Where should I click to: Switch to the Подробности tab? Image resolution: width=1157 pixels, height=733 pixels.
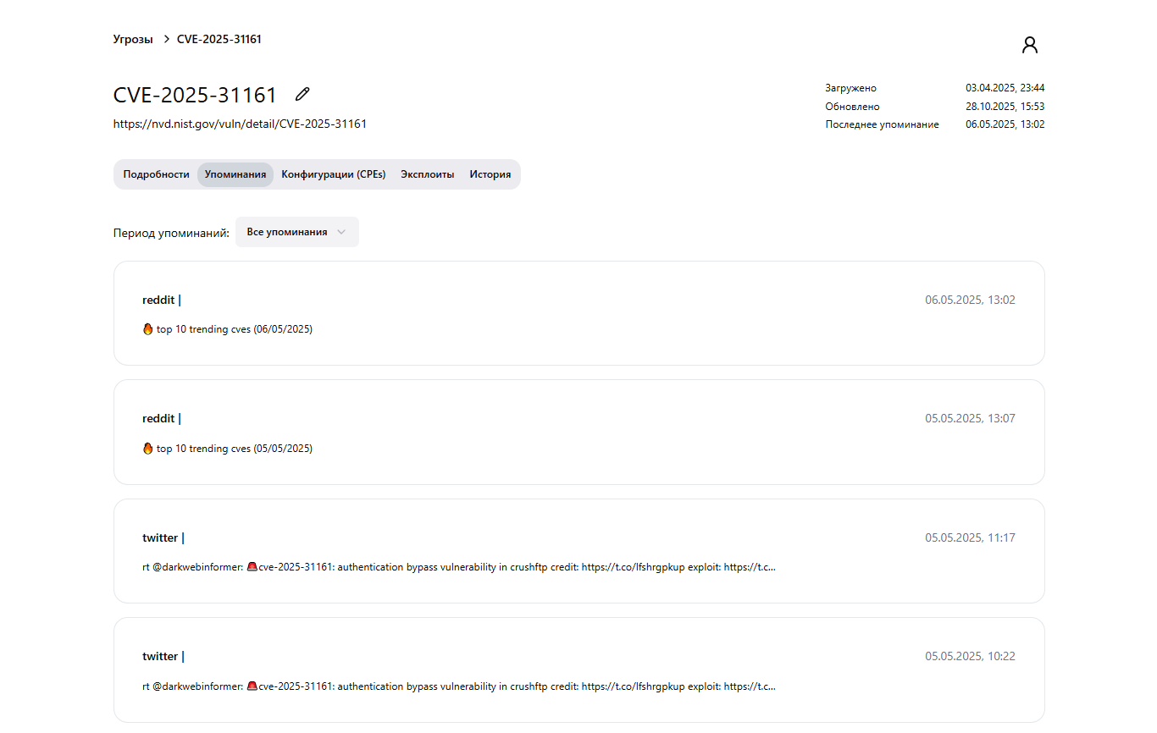[x=157, y=174]
